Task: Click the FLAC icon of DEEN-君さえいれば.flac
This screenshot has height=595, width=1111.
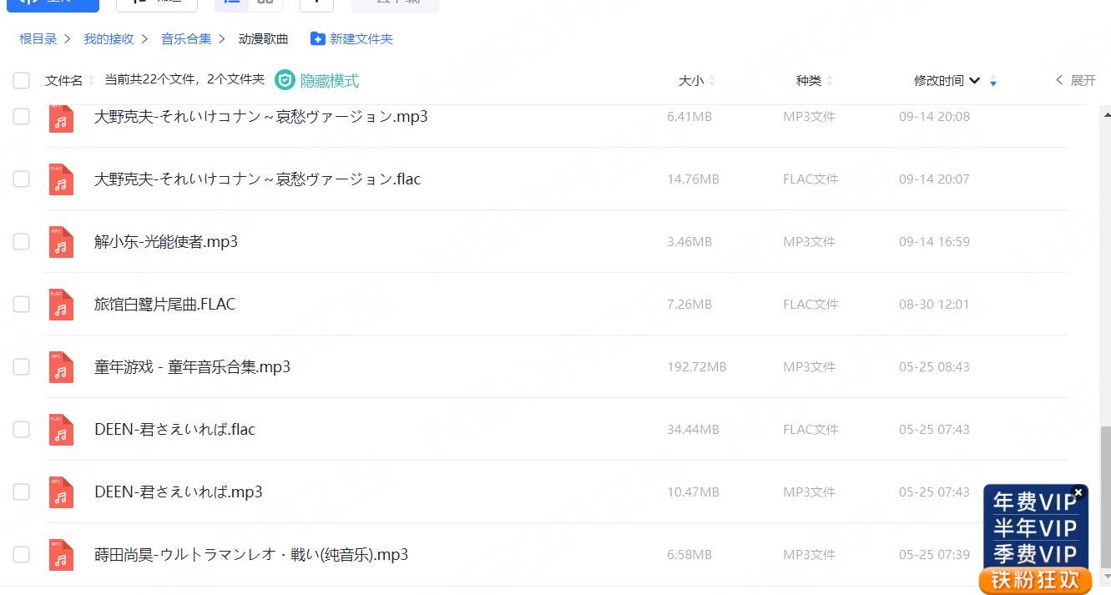Action: point(61,430)
